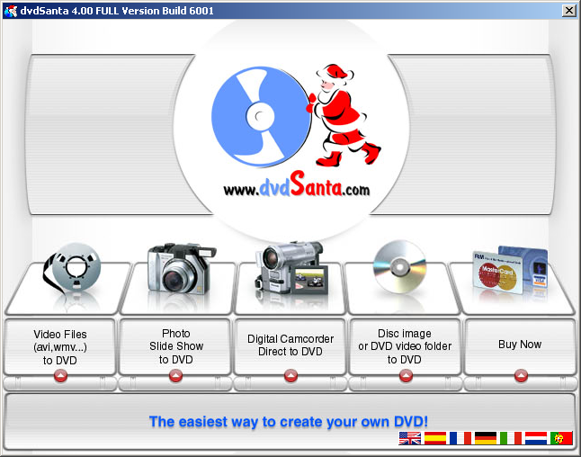Click the Santa pushing DVD logo

pyautogui.click(x=297, y=116)
